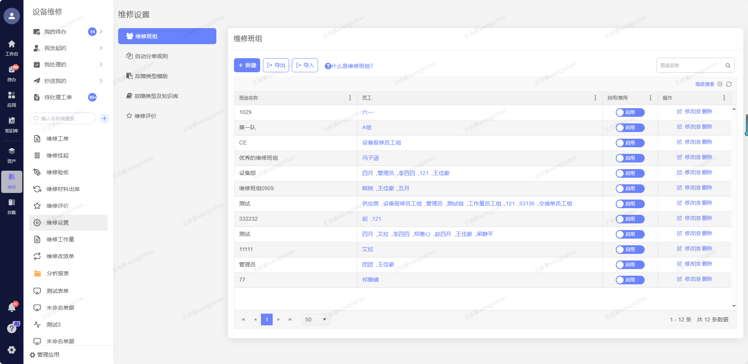This screenshot has width=748, height=364.
Task: Click the plus icon beside the sidebar search
Action: [104, 118]
